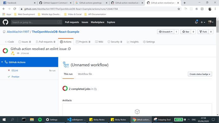Open the Security tab
This screenshot has width=219, height=123.
coord(115,42)
